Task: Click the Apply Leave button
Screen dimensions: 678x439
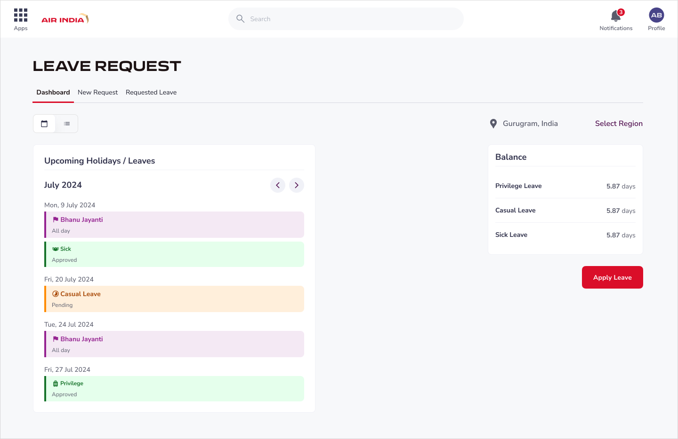Action: (612, 277)
